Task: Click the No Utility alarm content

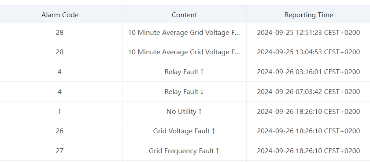Action: click(x=184, y=111)
